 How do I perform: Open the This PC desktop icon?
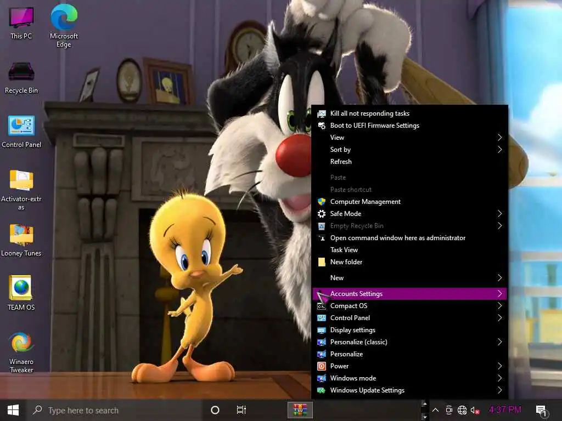click(x=21, y=23)
